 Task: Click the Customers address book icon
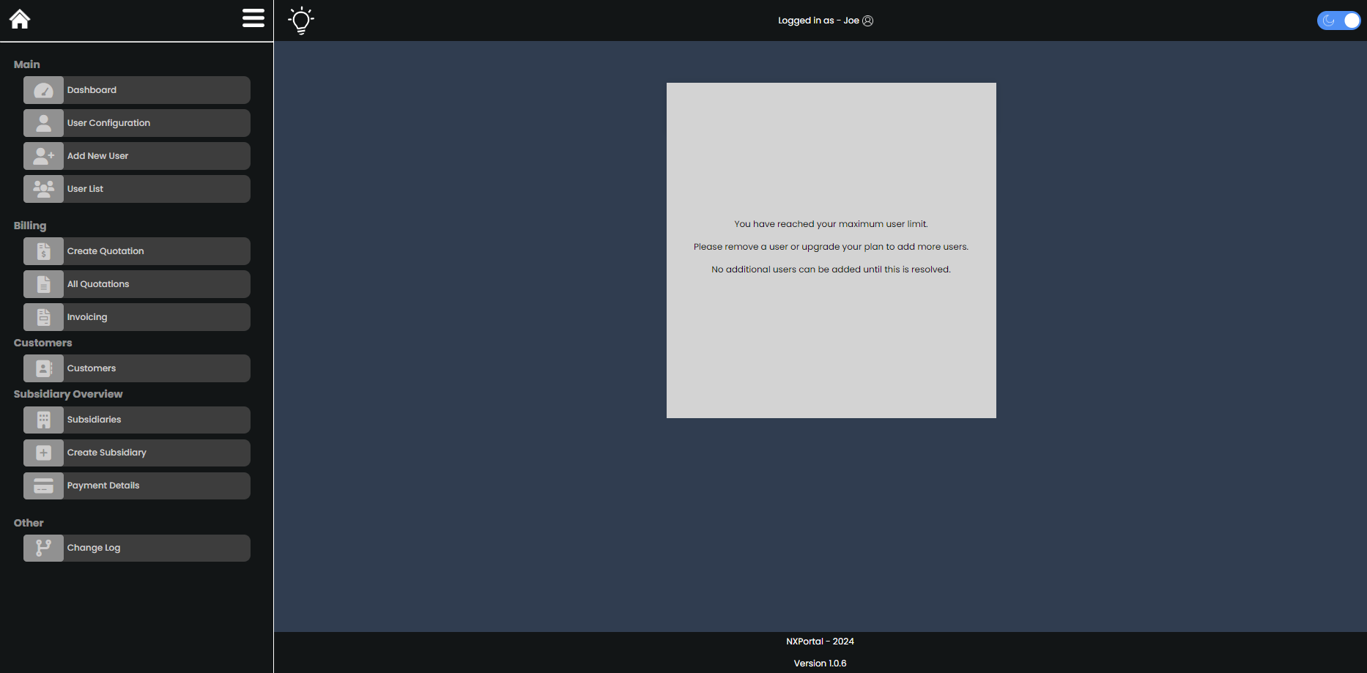[43, 368]
